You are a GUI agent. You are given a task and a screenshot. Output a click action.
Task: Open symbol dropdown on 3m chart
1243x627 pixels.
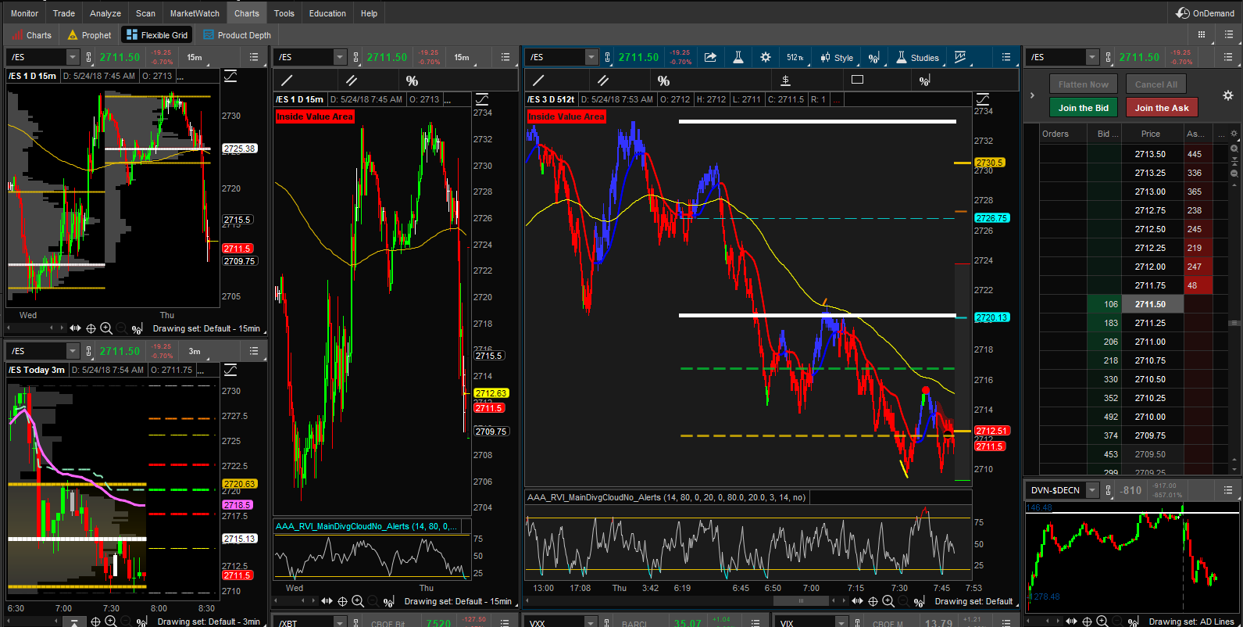(x=73, y=351)
